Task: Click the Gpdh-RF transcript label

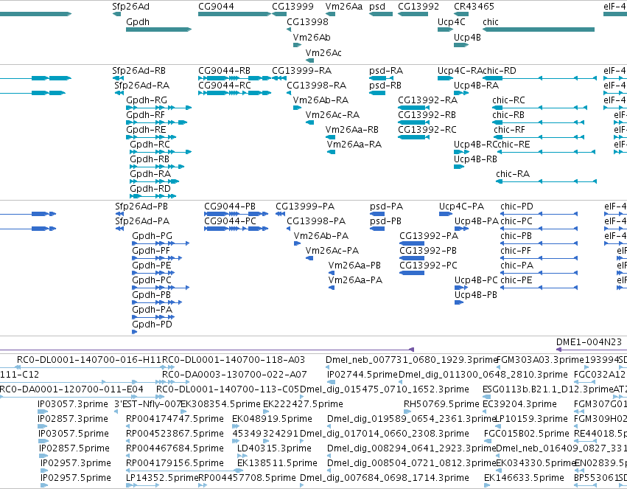Action: click(x=146, y=115)
